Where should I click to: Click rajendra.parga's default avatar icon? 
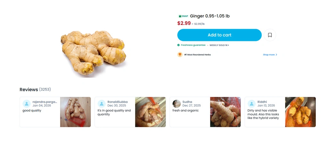[x=27, y=104]
